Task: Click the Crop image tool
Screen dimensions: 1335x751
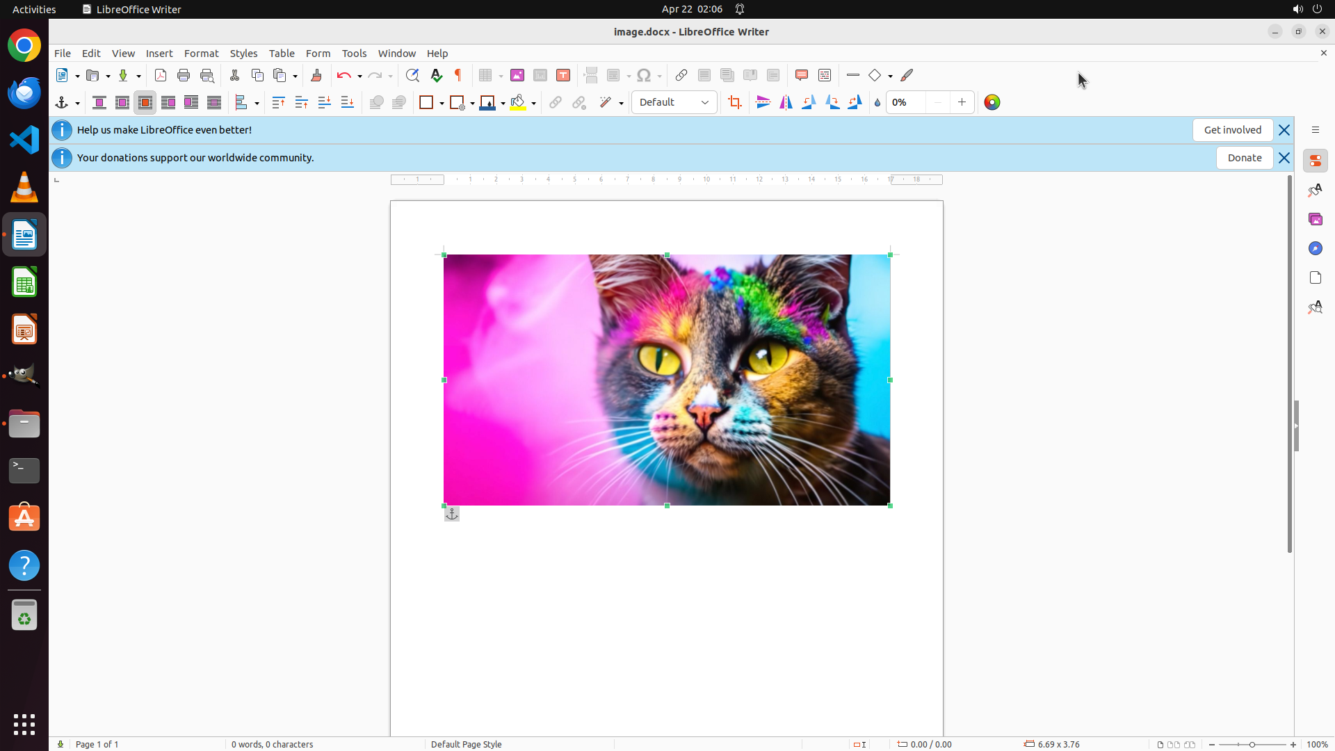Action: coord(735,102)
